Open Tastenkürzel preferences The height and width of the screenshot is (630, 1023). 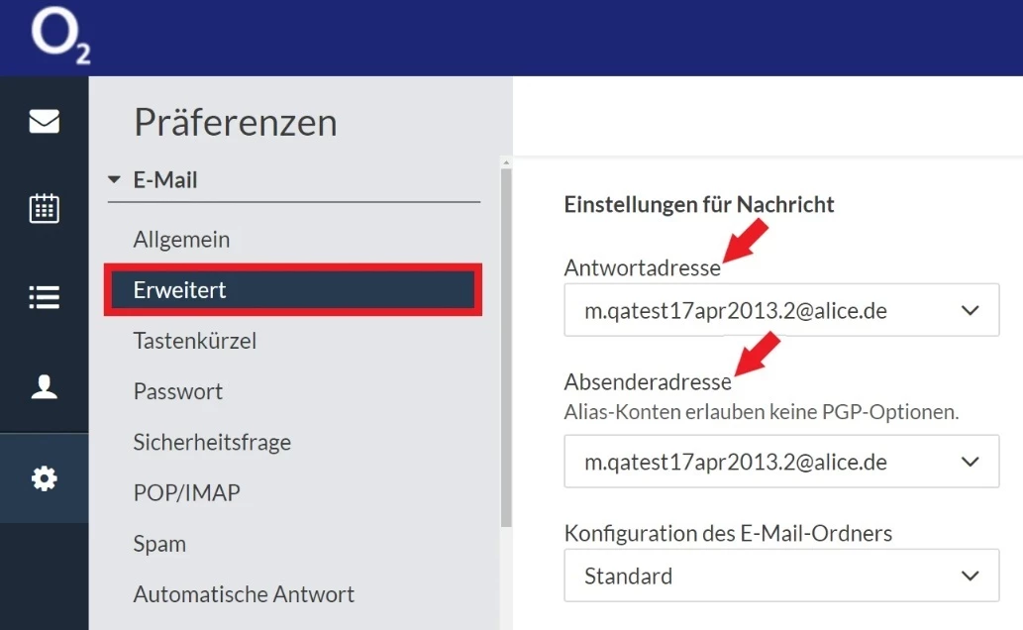point(194,341)
